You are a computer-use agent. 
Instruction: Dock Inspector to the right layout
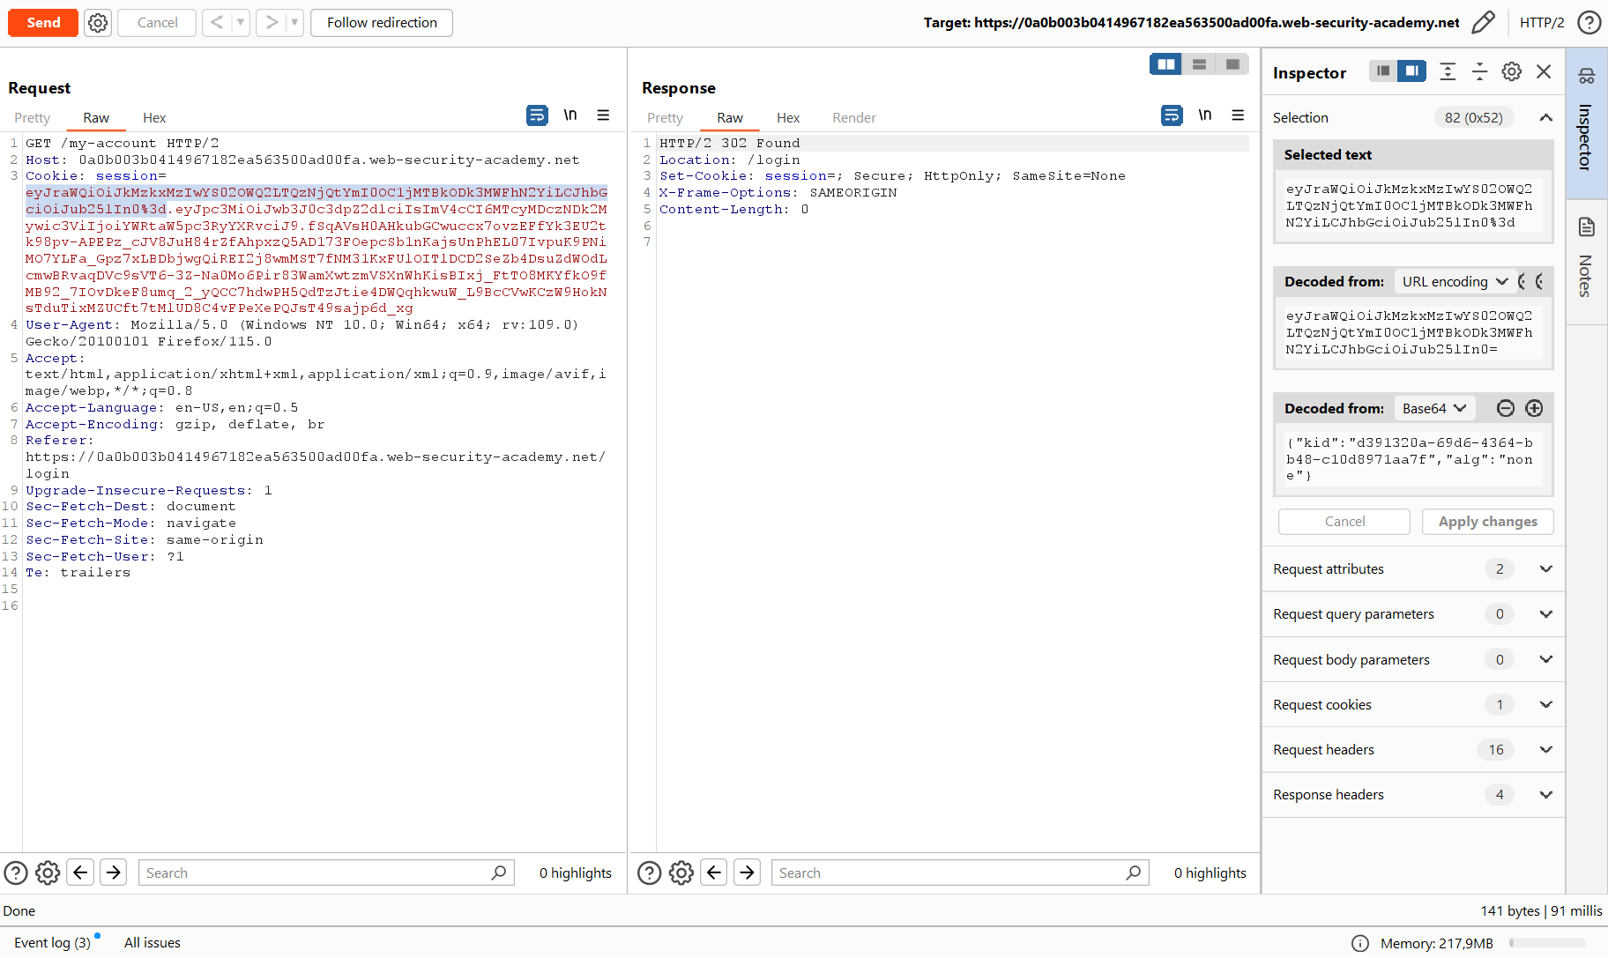coord(1412,71)
